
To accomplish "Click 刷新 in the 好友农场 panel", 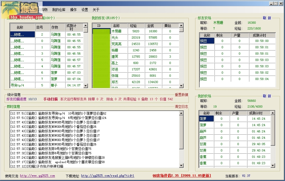I will [267, 18].
